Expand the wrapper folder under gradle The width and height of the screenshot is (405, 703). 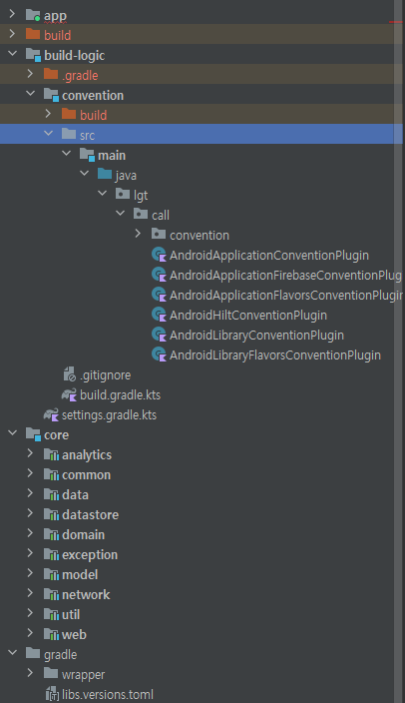click(31, 673)
